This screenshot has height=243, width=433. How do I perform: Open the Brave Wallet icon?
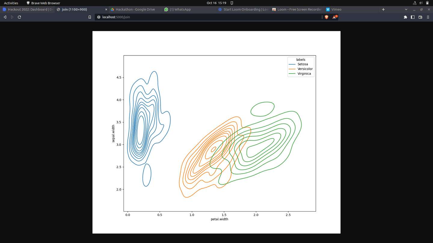(420, 17)
